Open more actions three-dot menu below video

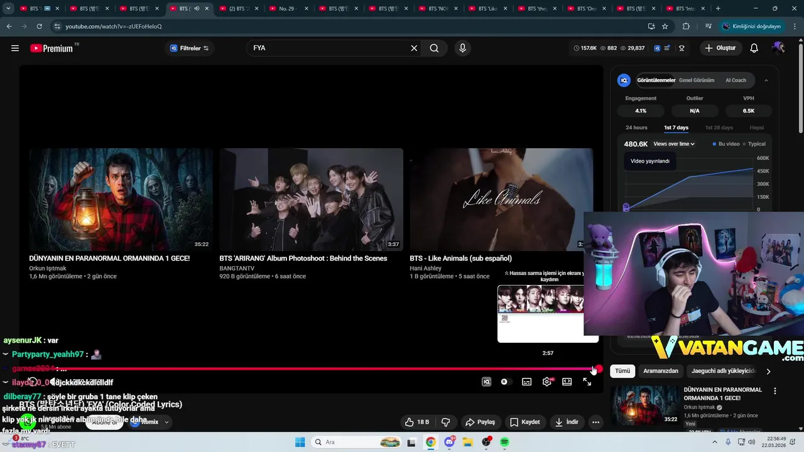(595, 422)
